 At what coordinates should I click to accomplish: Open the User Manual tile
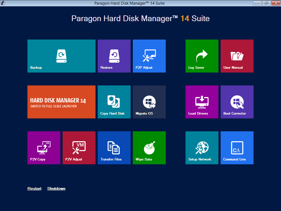coord(237,56)
